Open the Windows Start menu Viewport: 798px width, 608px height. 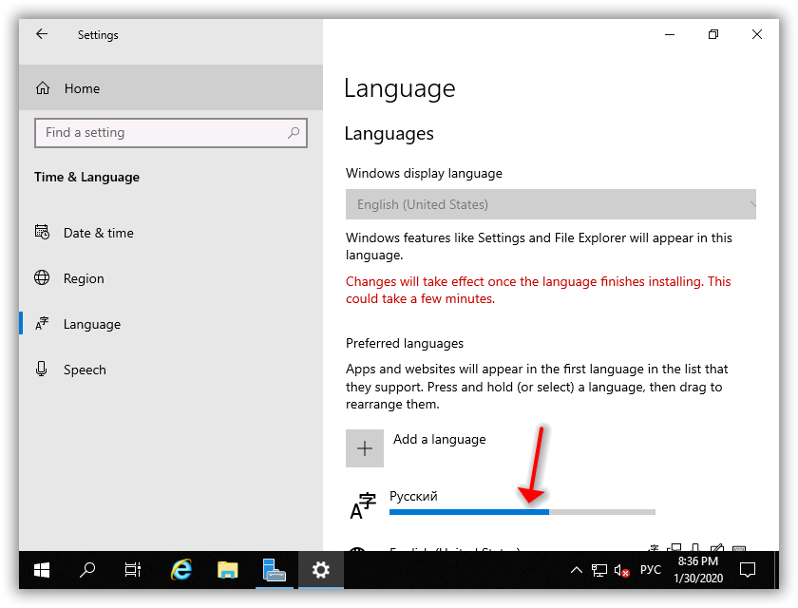42,570
